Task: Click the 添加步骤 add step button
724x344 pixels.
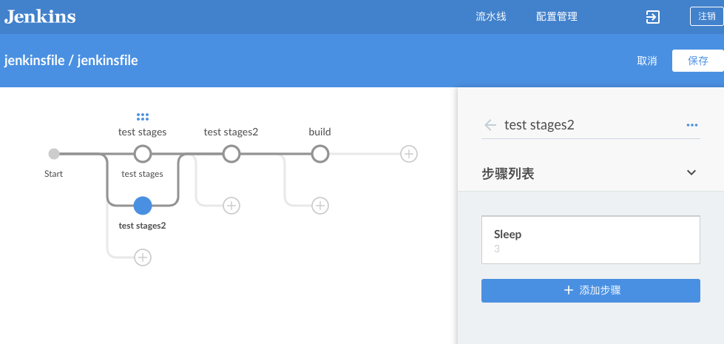Action: [x=591, y=291]
